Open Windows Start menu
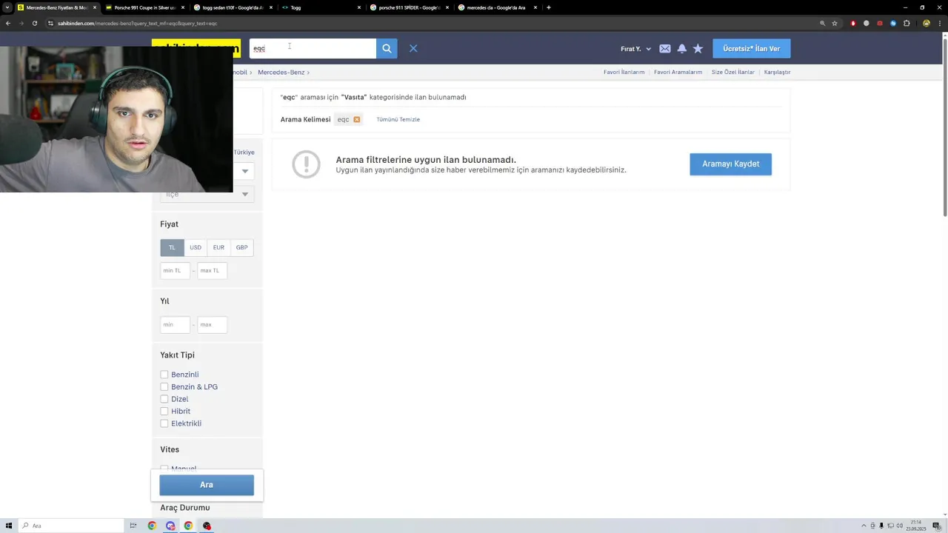 point(9,526)
